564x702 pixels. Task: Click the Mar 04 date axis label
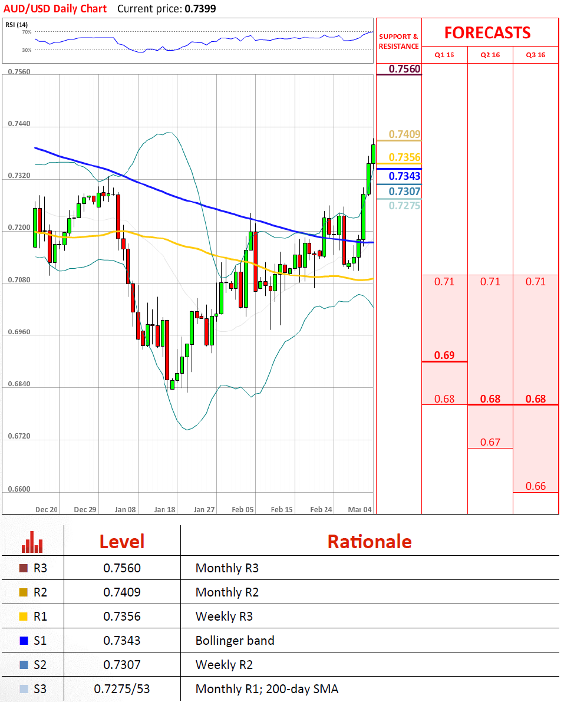[x=360, y=509]
